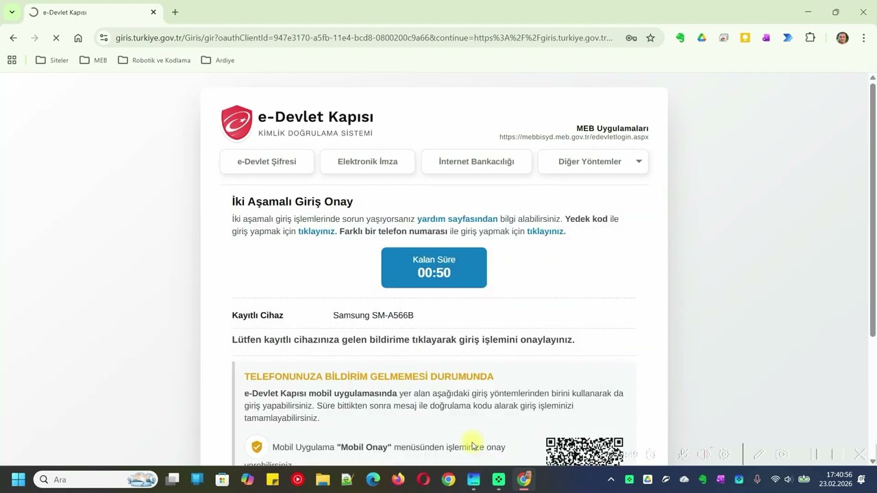Launch Opera from the taskbar
The width and height of the screenshot is (877, 493).
tap(423, 479)
